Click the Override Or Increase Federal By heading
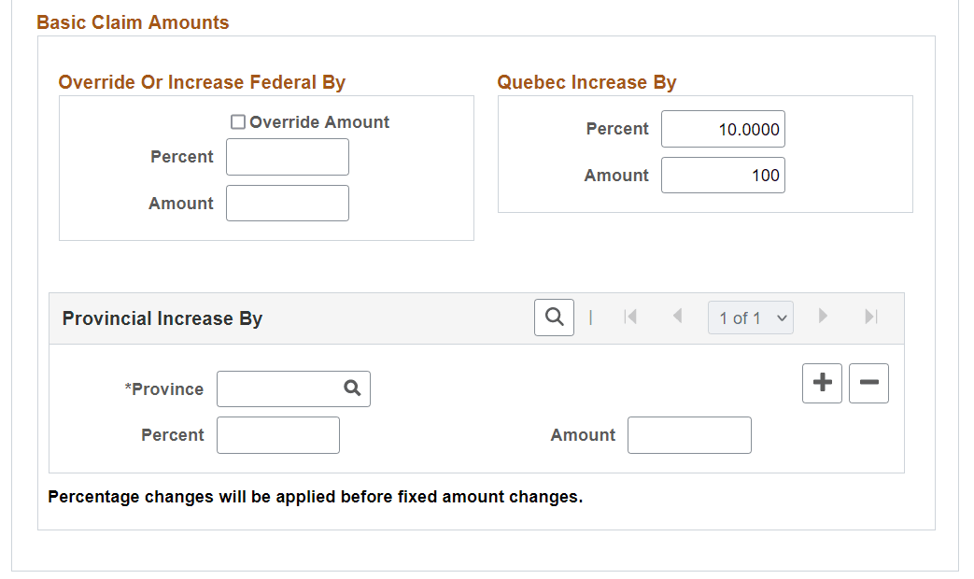This screenshot has width=974, height=579. (x=202, y=82)
